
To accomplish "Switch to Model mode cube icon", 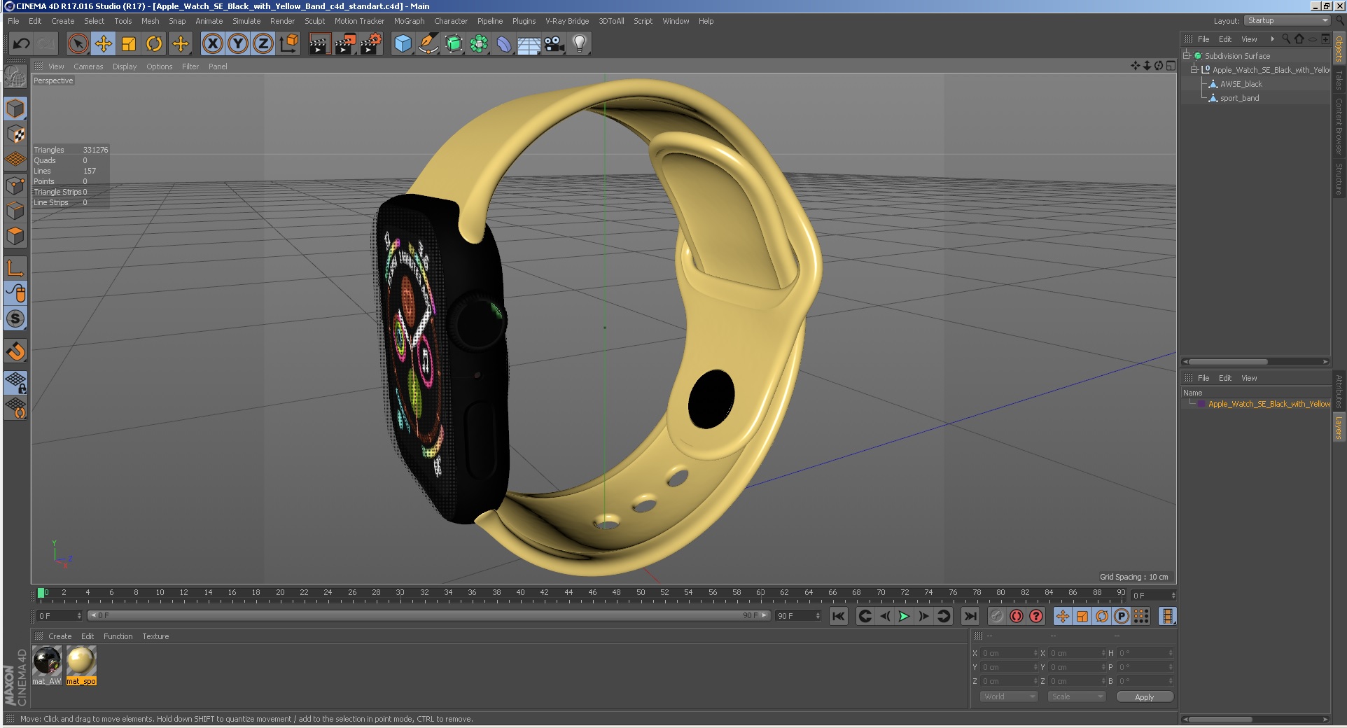I will [x=15, y=108].
